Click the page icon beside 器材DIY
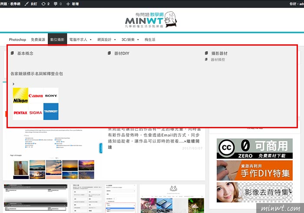This screenshot has width=304, height=213. coord(109,53)
